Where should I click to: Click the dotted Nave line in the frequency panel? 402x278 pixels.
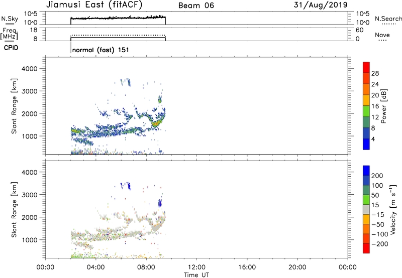(118, 35)
